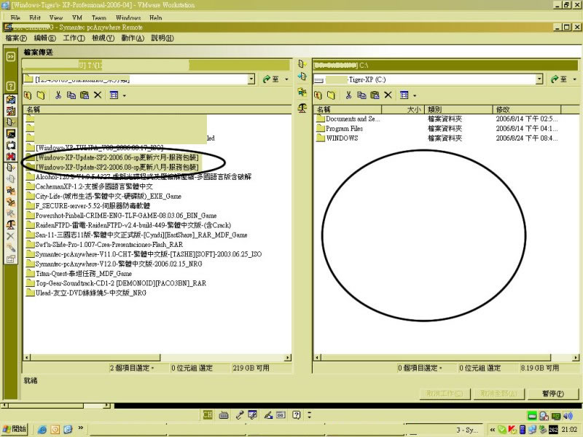The image size is (583, 437).
Task: Click the copy icon in Tiger-XP (C:) pane
Action: (x=361, y=95)
